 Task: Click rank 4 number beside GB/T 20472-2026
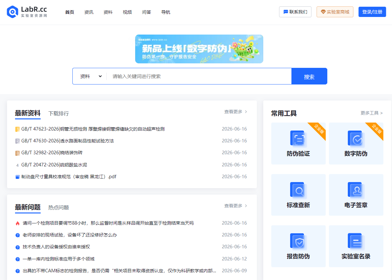pos(17,165)
